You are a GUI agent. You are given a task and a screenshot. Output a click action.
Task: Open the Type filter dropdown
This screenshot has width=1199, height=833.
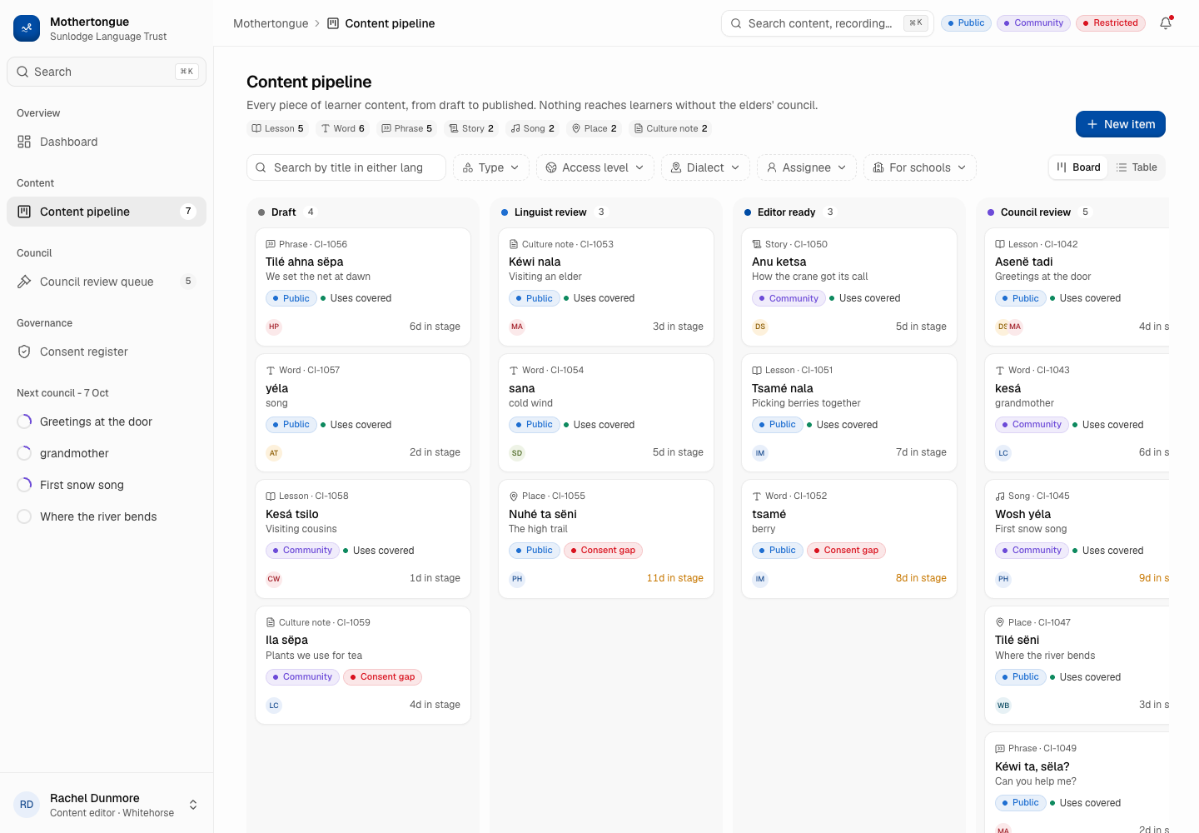tap(491, 167)
